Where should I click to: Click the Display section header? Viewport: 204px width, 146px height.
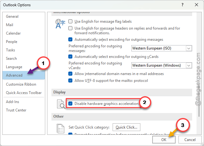(x=122, y=92)
